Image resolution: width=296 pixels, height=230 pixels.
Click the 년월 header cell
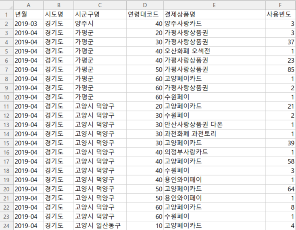(x=28, y=14)
